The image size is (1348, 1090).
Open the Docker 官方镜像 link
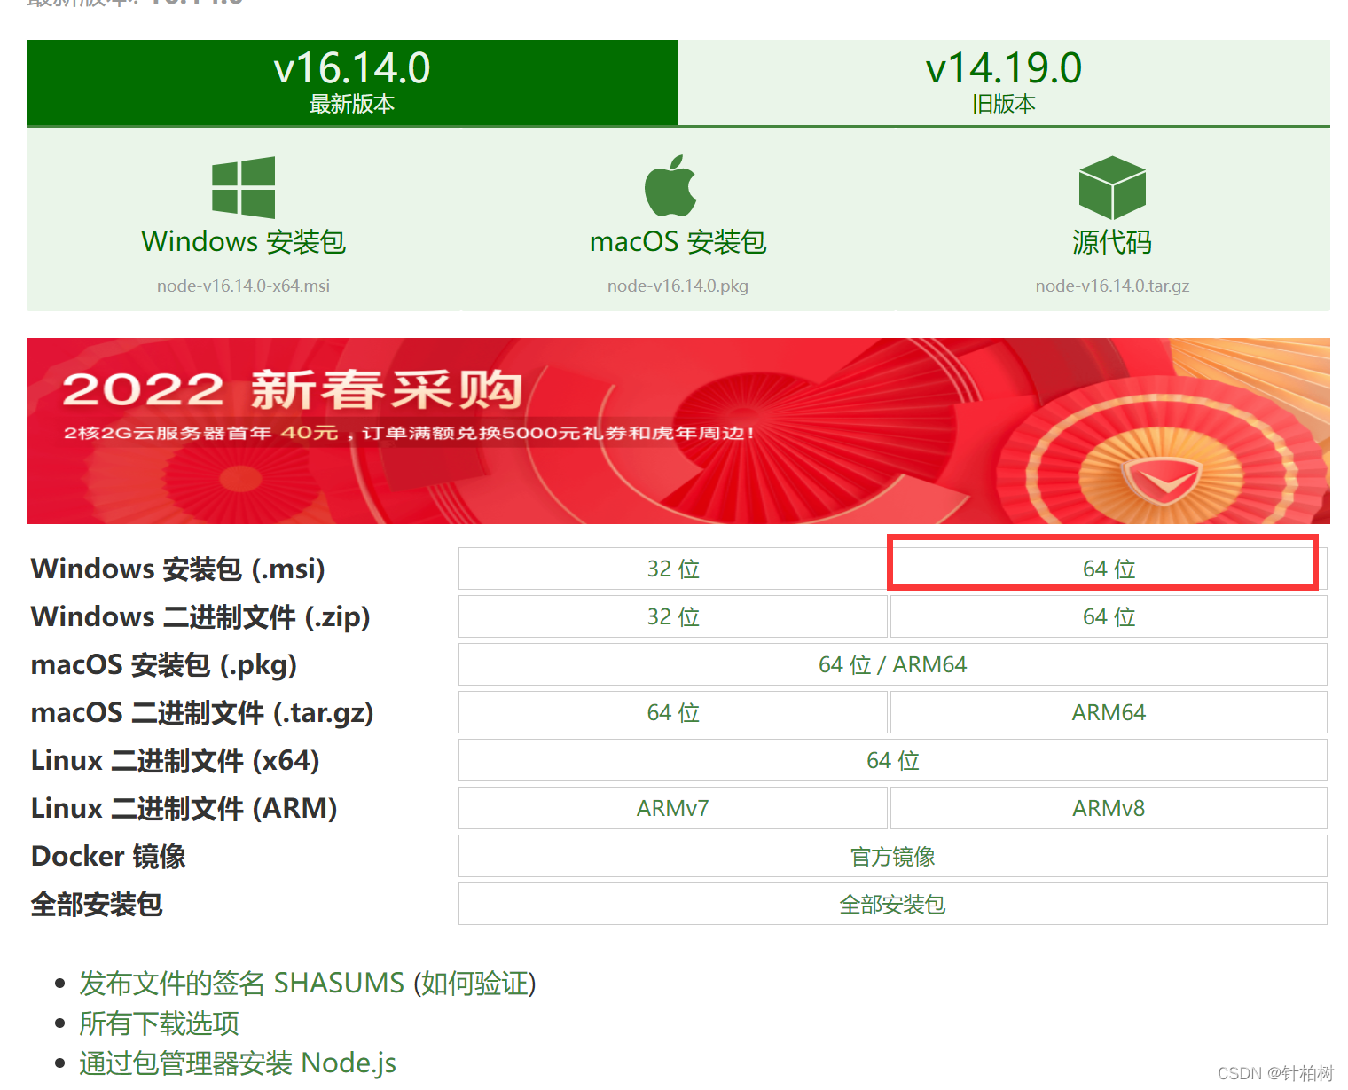pyautogui.click(x=893, y=856)
